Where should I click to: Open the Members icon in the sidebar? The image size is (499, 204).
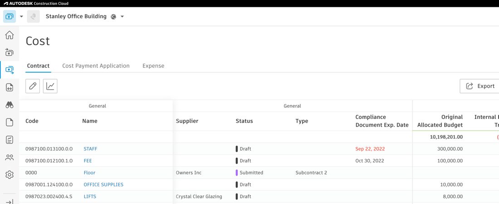pyautogui.click(x=10, y=157)
